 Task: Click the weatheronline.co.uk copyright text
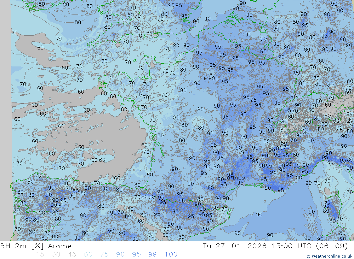329,256
